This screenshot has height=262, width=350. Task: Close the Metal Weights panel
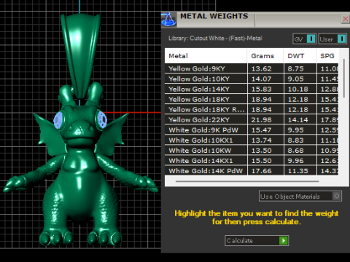345,19
